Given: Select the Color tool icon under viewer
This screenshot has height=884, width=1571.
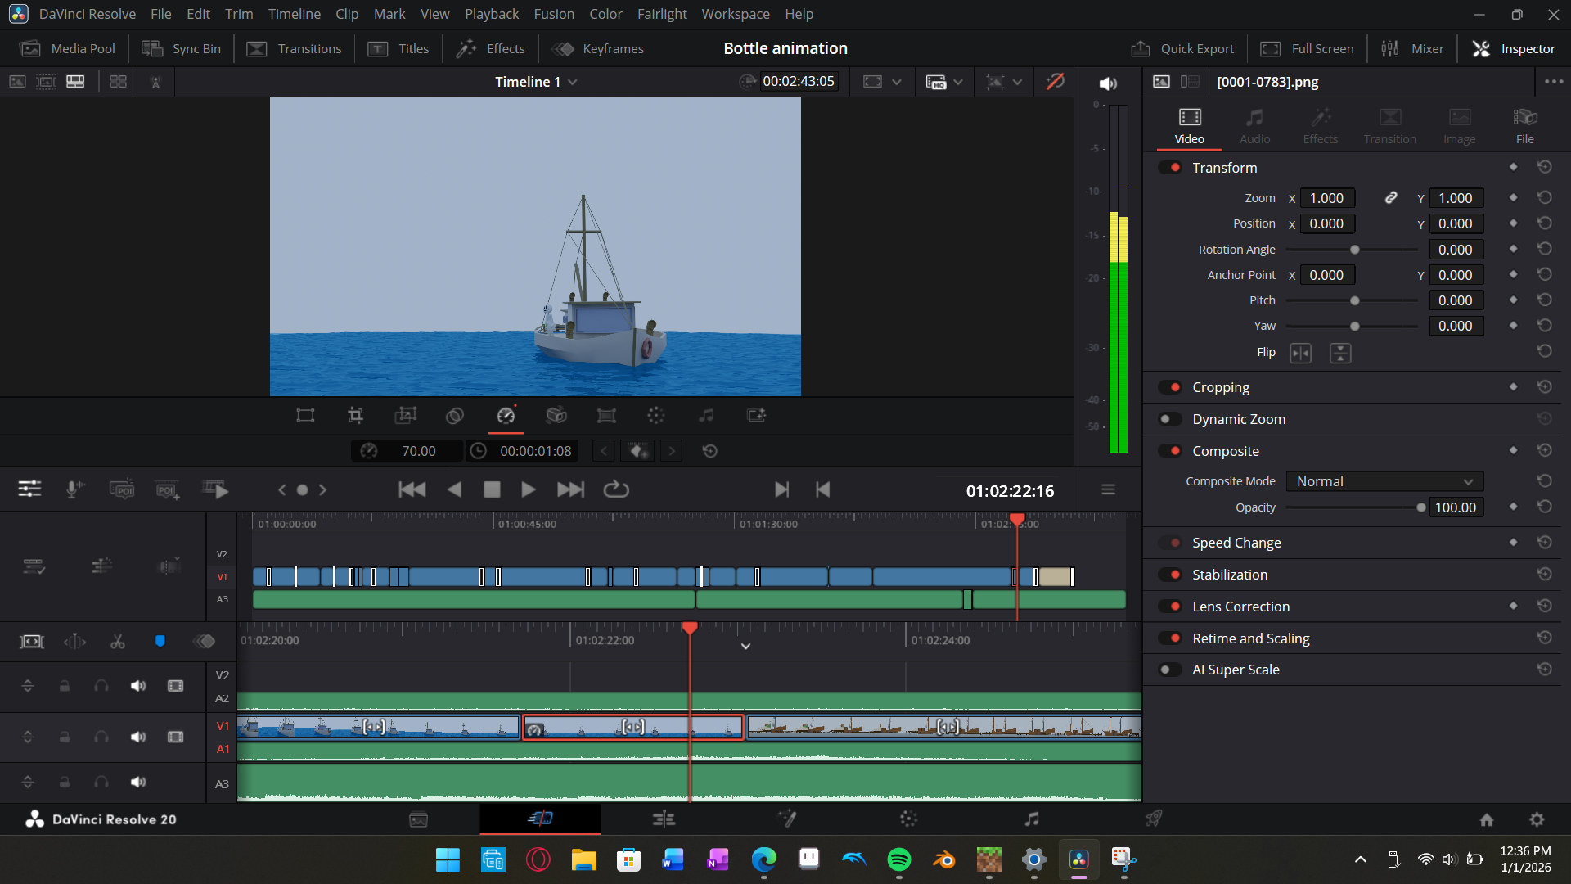Looking at the screenshot, I should coord(656,416).
